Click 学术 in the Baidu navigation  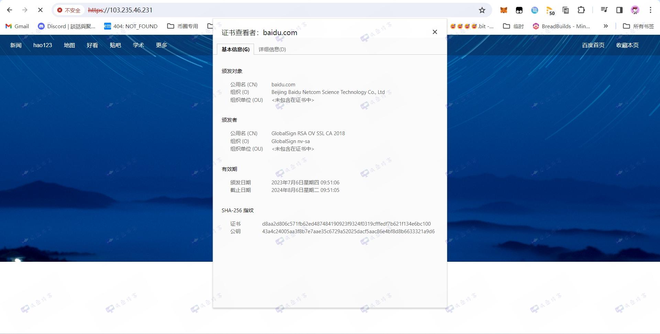[x=139, y=45]
